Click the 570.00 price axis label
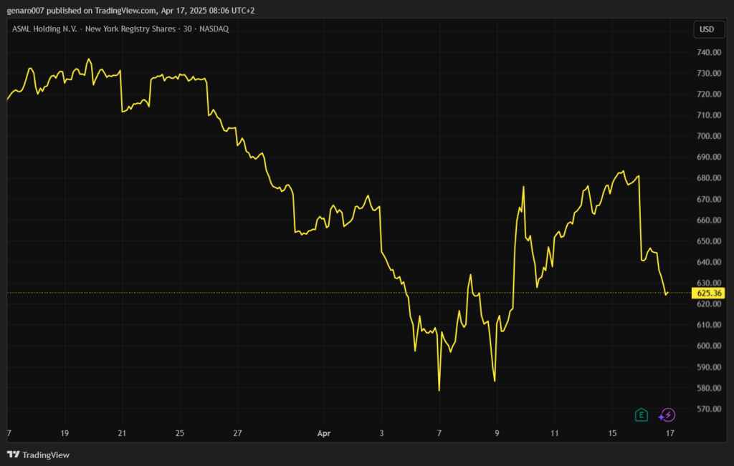 708,409
